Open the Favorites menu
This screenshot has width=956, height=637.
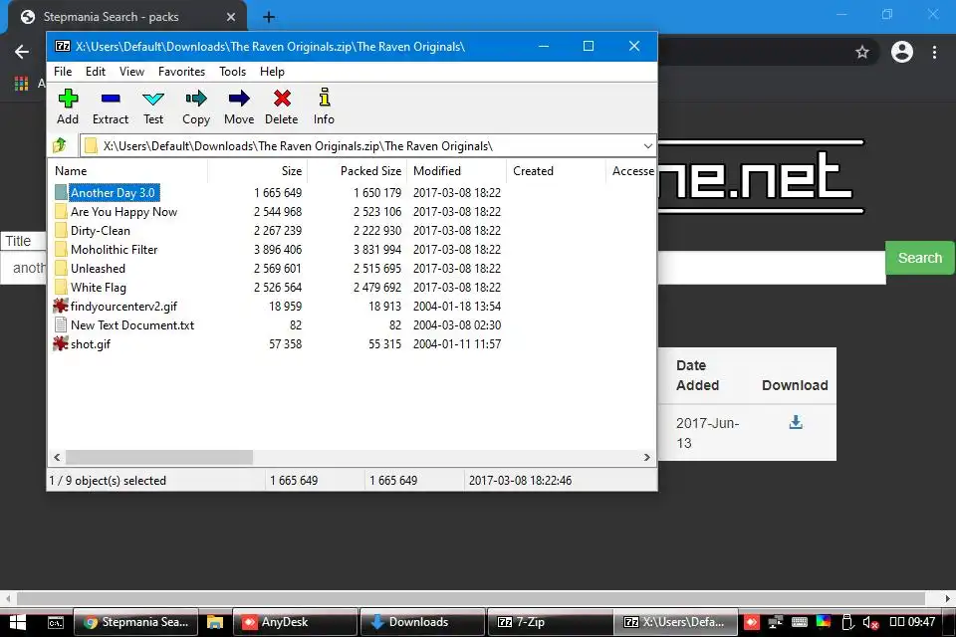181,72
